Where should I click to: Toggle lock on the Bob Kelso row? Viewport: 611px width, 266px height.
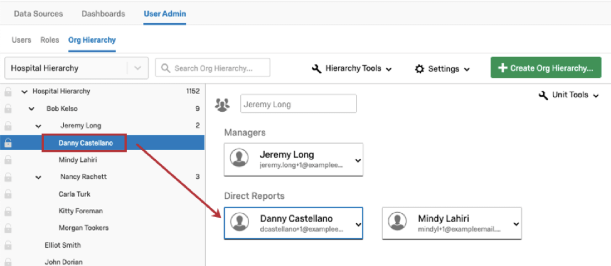(x=8, y=109)
